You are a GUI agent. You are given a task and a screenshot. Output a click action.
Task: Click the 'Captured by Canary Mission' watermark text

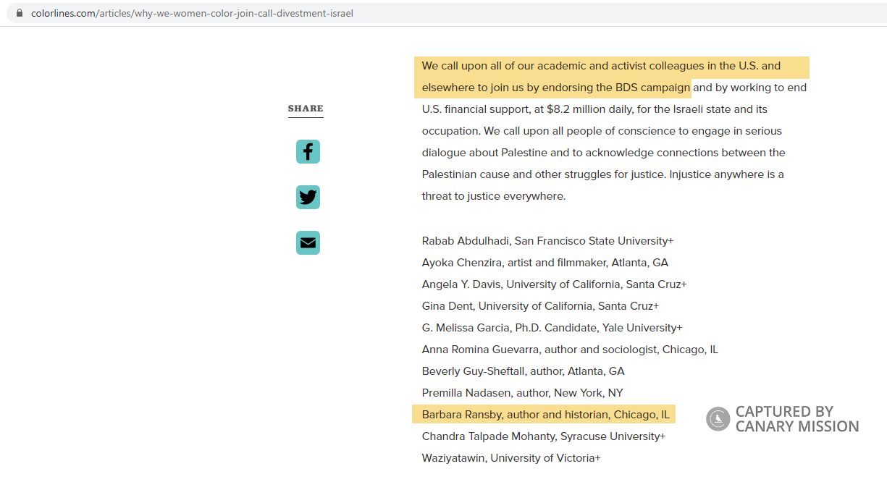pos(796,419)
